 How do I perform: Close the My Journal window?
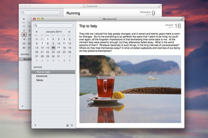click(x=34, y=19)
